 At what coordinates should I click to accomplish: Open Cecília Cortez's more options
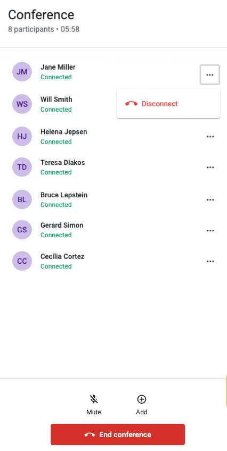210,261
